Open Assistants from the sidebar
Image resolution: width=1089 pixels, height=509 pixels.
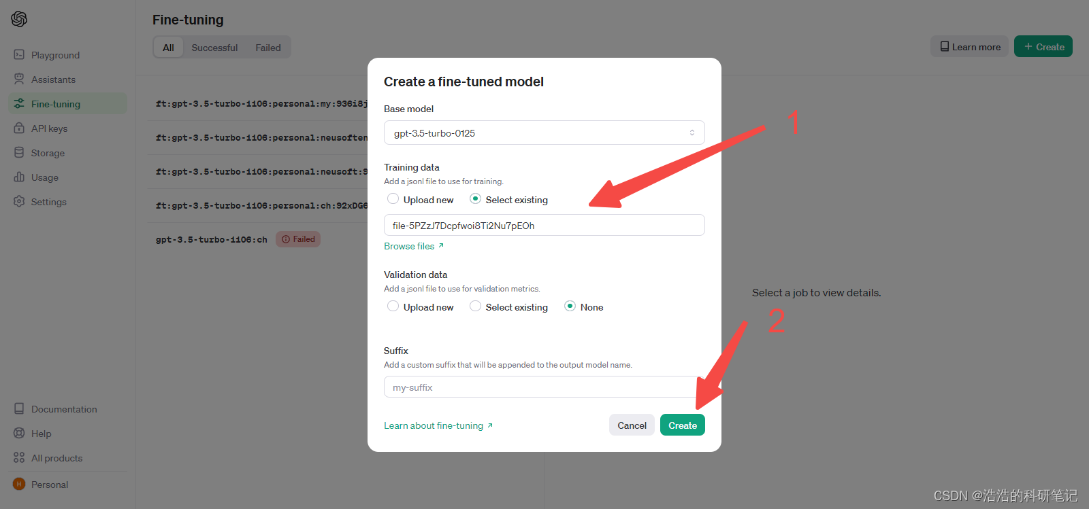pyautogui.click(x=67, y=80)
